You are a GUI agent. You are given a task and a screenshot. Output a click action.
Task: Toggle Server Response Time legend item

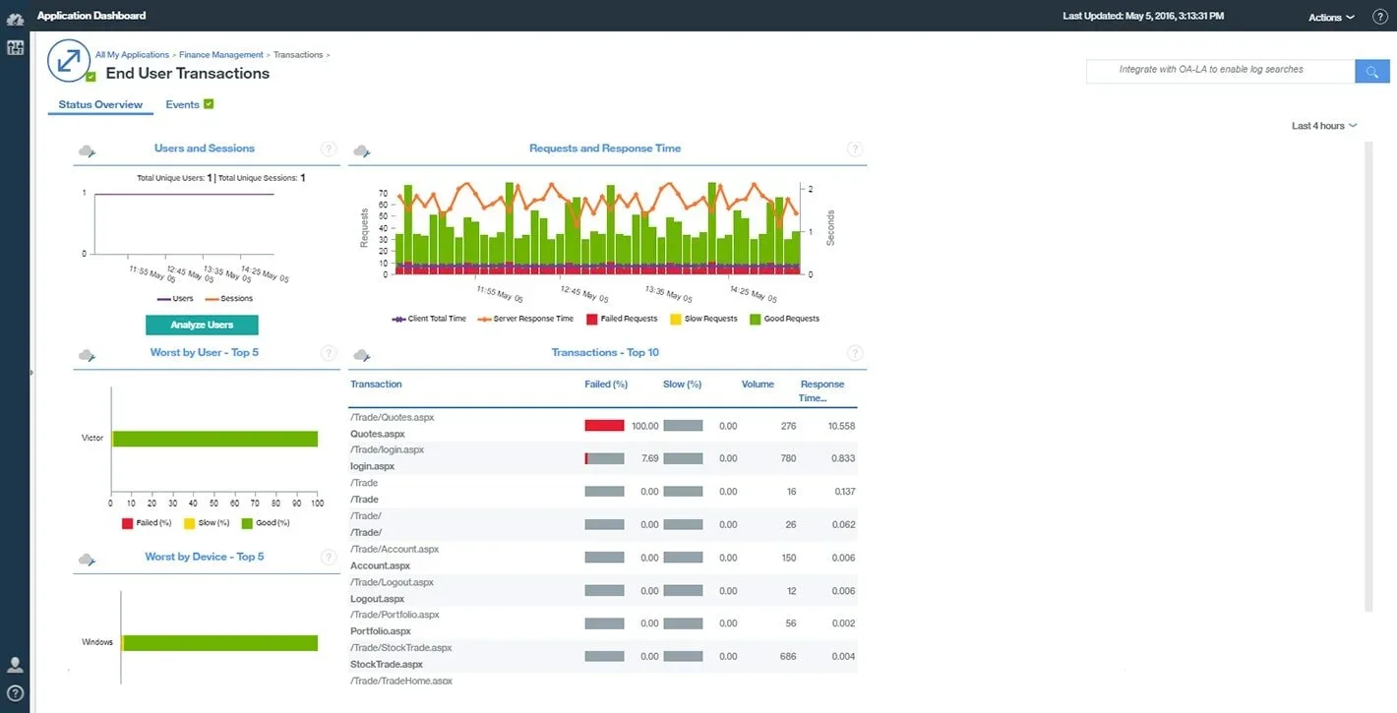pos(524,319)
